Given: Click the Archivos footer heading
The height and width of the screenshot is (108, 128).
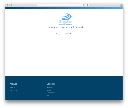Looking at the screenshot, I should [x=13, y=84].
